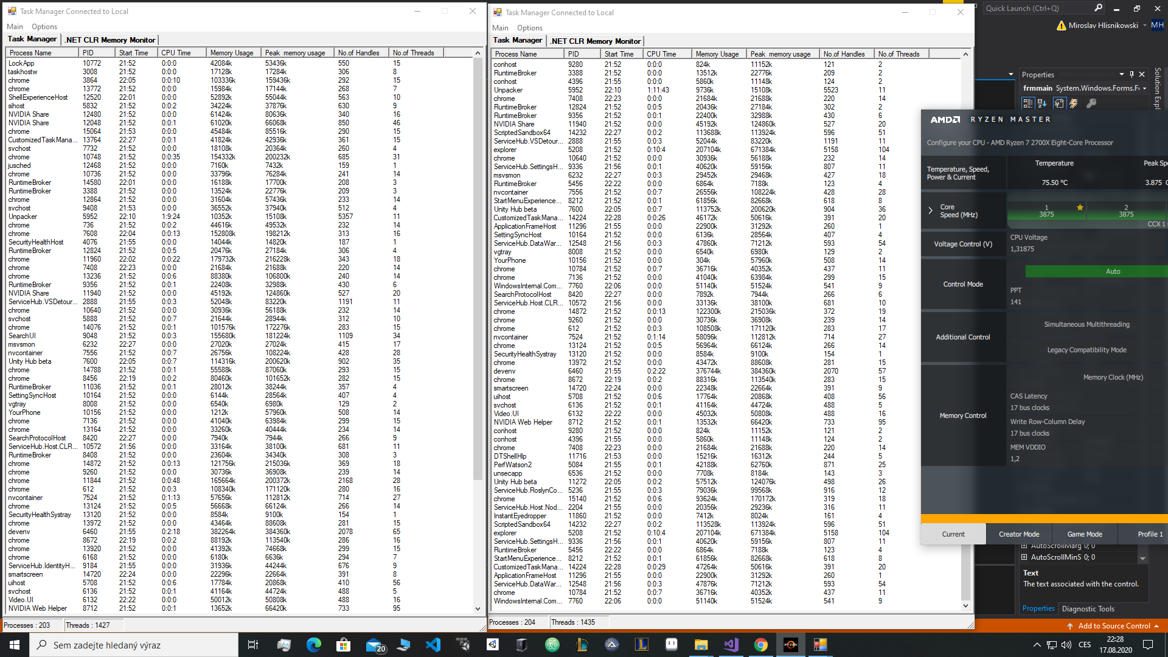Open Visual Studio Code from taskbar

pyautogui.click(x=433, y=645)
